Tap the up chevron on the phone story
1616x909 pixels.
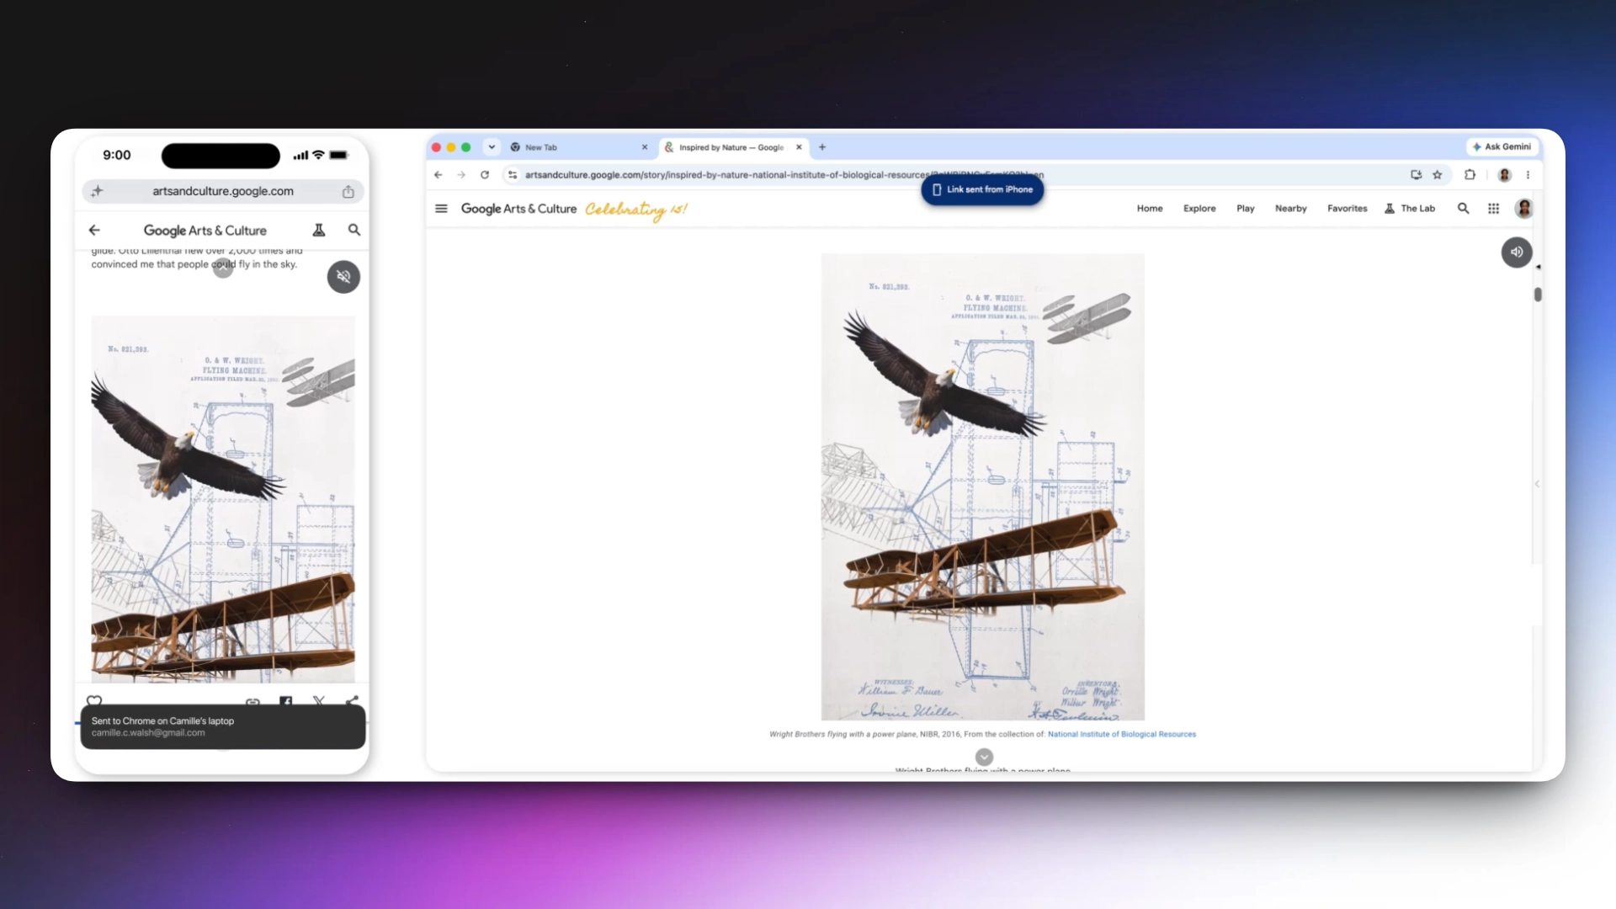(x=223, y=268)
